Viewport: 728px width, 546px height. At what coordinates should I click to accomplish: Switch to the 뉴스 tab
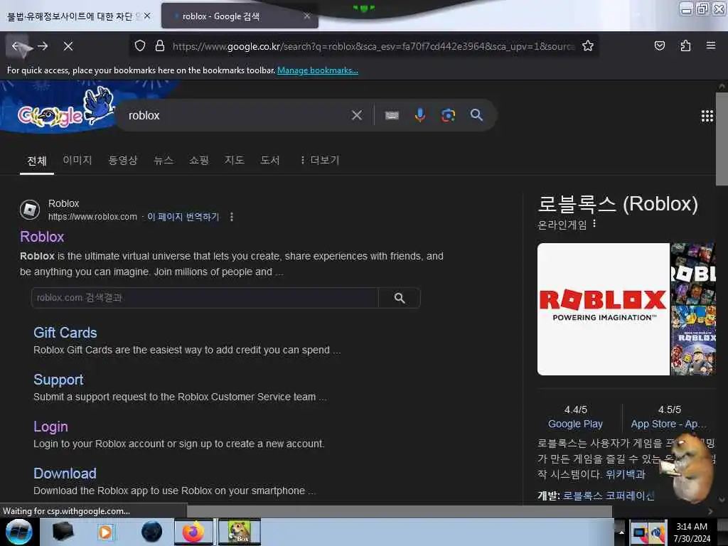[164, 160]
